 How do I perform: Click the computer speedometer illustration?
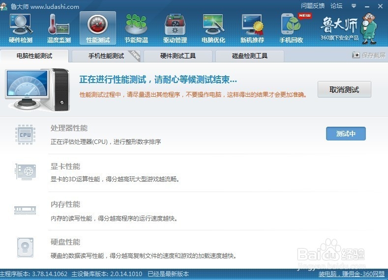tap(37, 90)
